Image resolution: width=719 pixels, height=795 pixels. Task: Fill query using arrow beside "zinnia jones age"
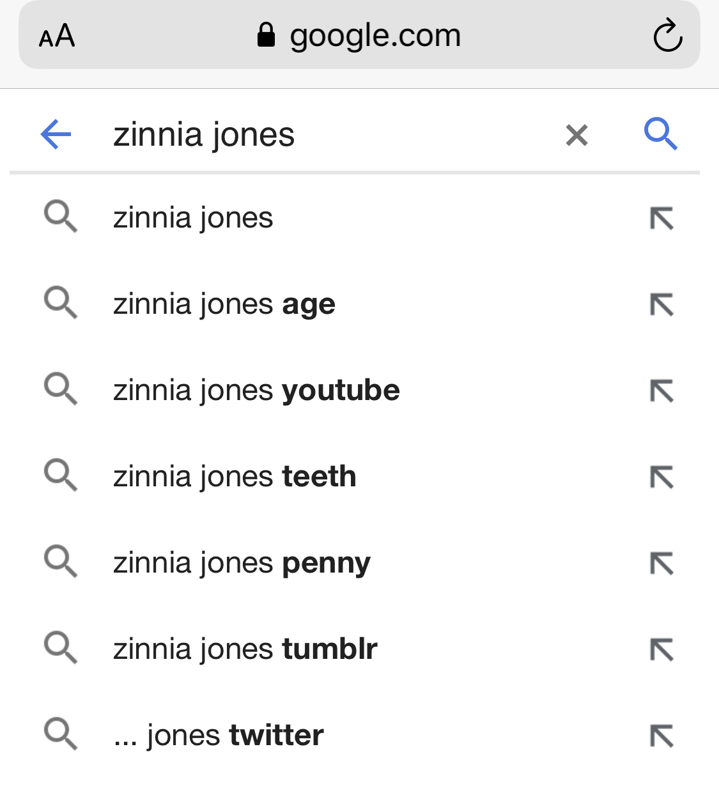pyautogui.click(x=661, y=305)
